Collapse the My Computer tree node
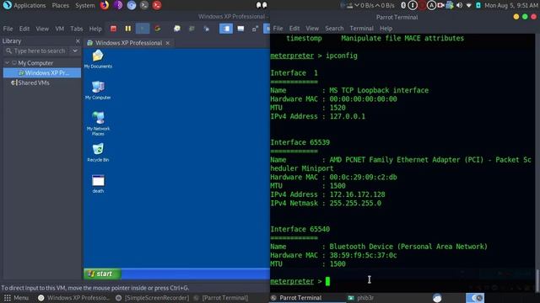This screenshot has width=540, height=303. click(7, 63)
